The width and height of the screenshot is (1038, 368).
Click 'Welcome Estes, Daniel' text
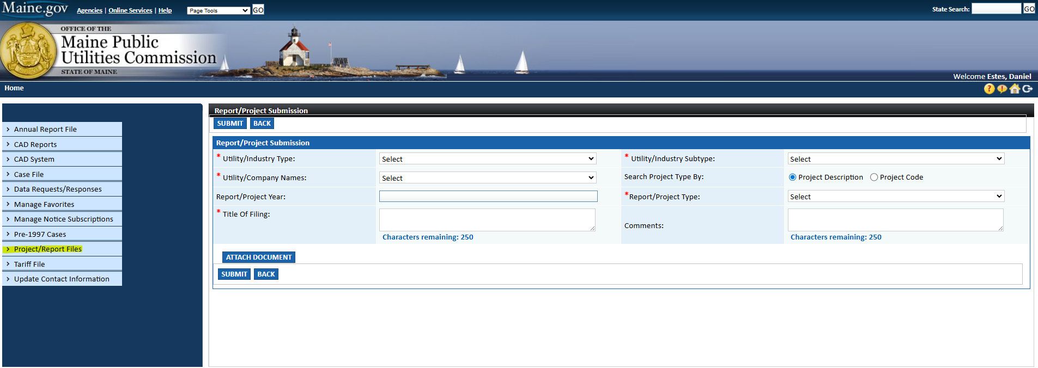pos(992,77)
